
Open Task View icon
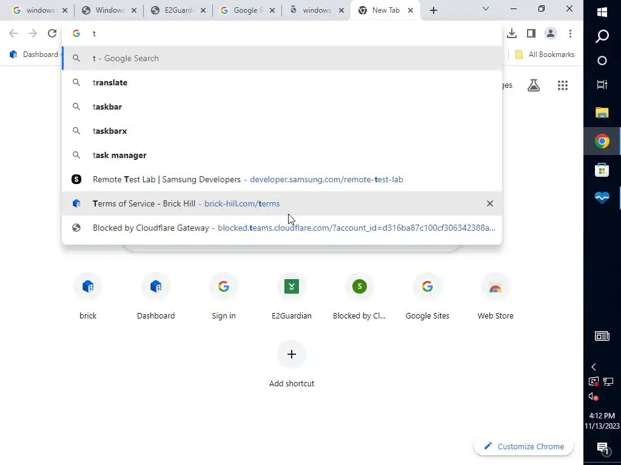602,85
